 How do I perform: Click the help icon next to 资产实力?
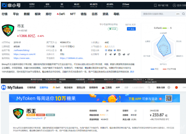pyautogui.click(x=56, y=42)
